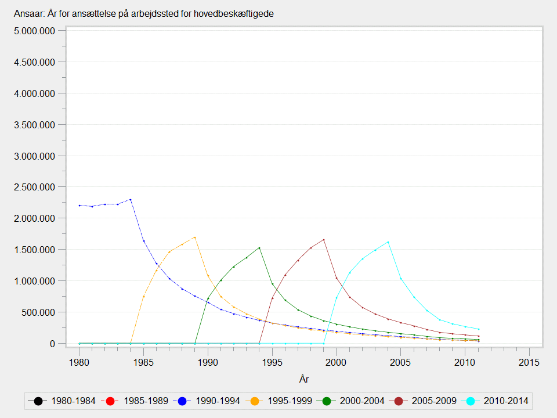Click the 1980 x-axis tick label
Screen dimensions: 557x418
point(79,362)
